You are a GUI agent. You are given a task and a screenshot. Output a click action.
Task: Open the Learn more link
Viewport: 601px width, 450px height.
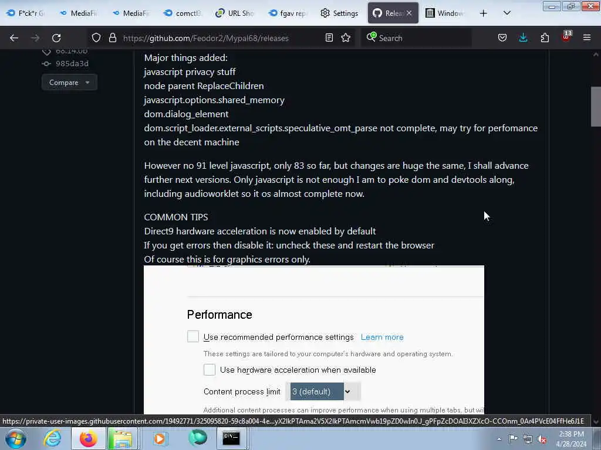(x=382, y=337)
